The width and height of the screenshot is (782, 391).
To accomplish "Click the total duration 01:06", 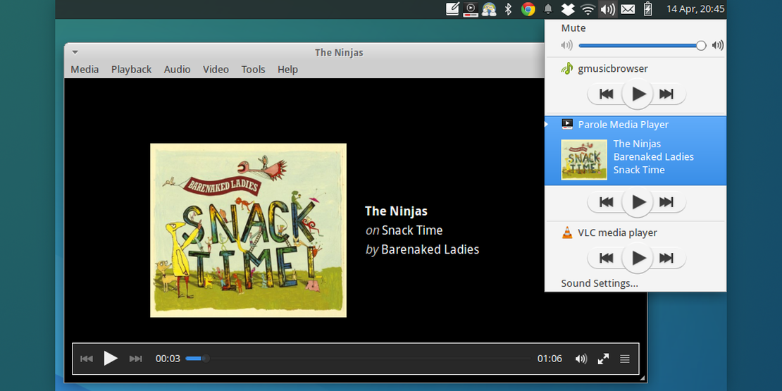I will pos(550,359).
